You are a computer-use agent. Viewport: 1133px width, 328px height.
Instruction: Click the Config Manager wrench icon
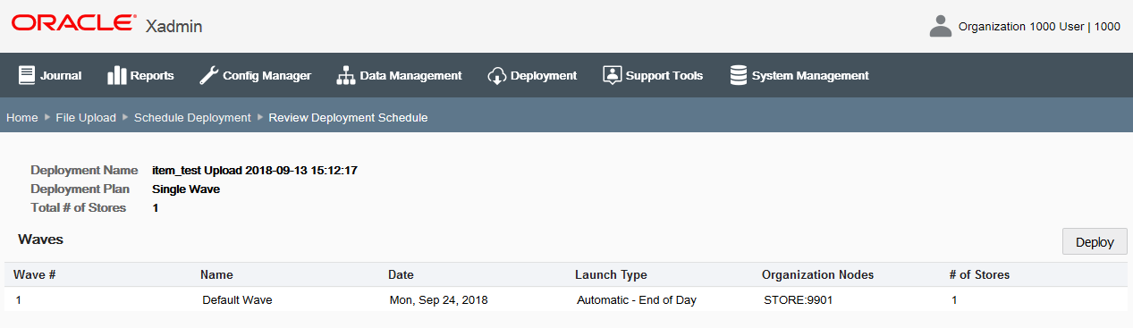(208, 75)
